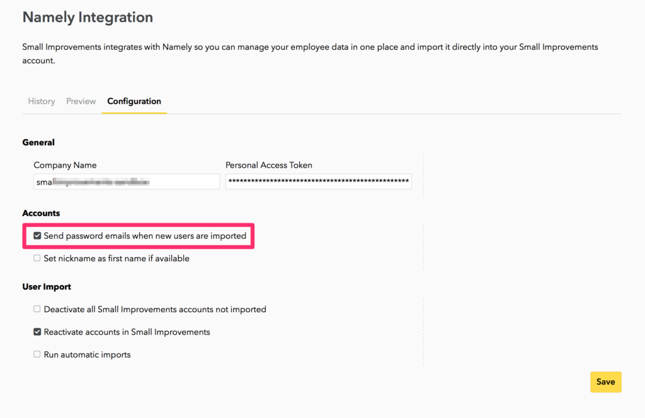Save the Namely configuration
The height and width of the screenshot is (418, 645).
coord(605,382)
